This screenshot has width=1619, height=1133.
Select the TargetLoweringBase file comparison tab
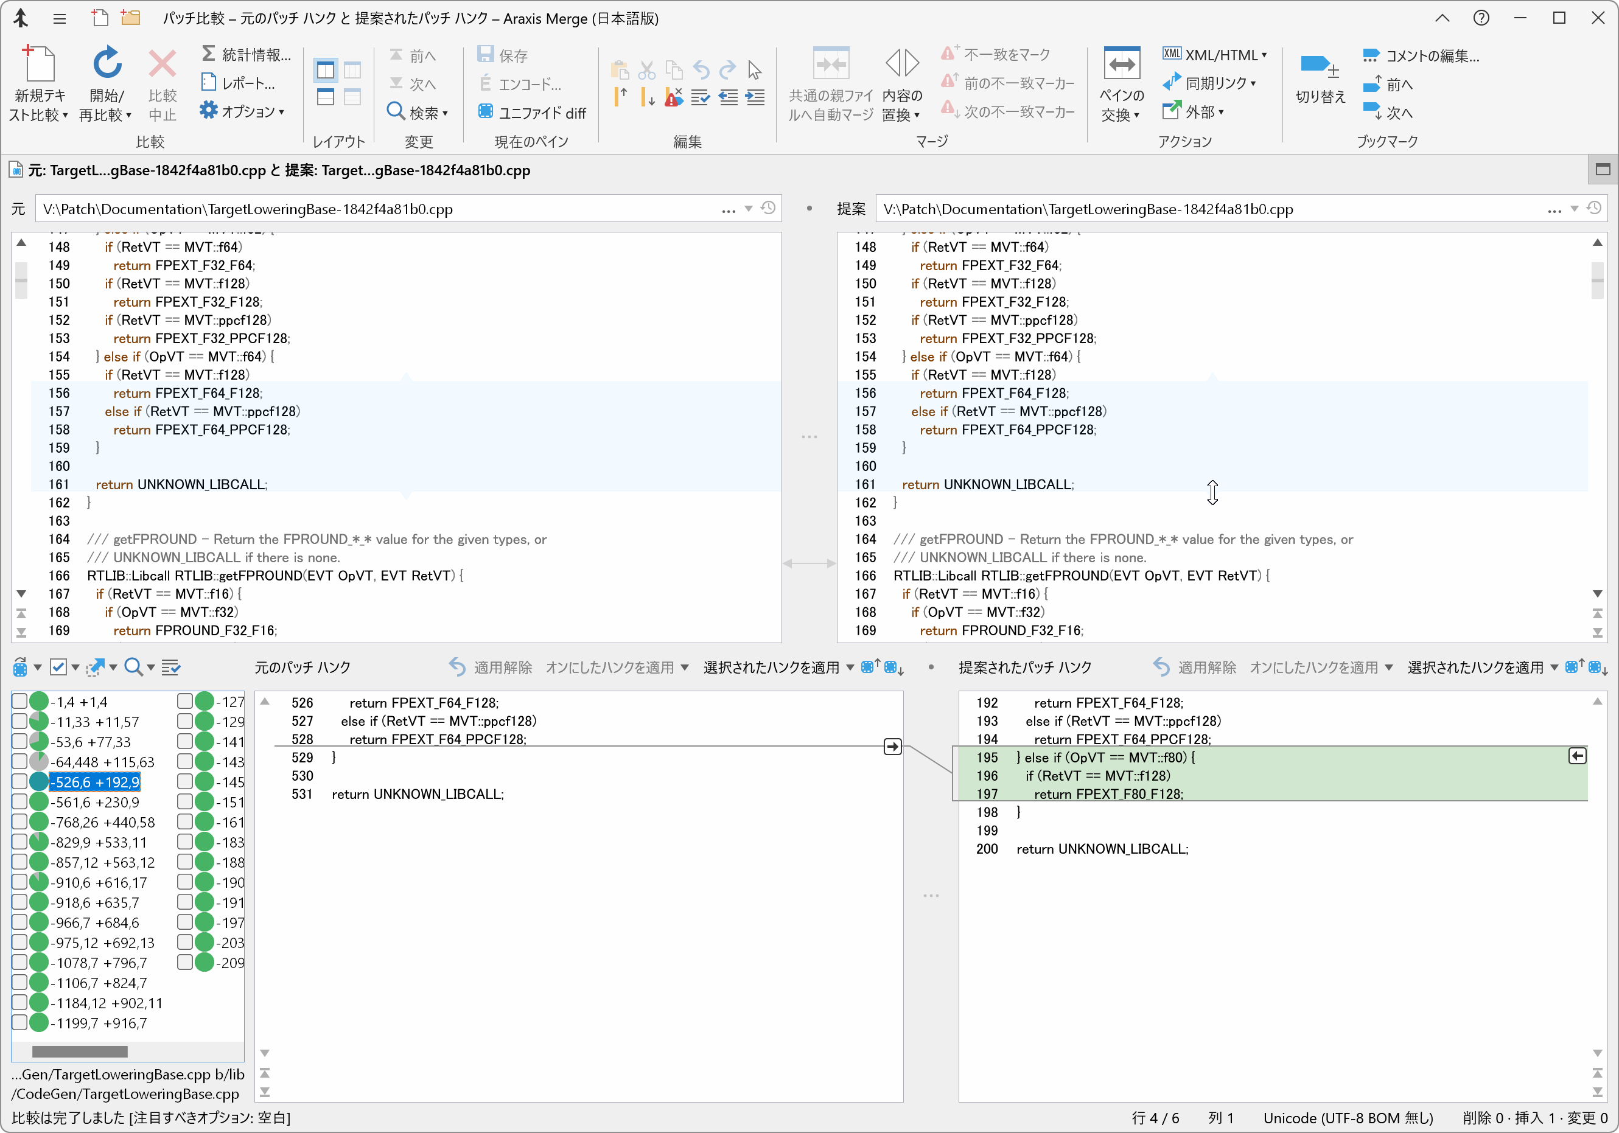279,170
